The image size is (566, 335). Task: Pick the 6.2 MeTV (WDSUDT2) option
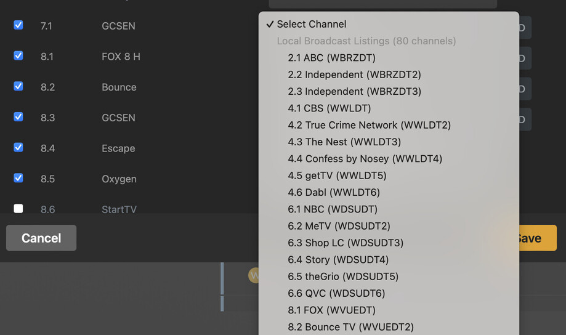click(339, 226)
